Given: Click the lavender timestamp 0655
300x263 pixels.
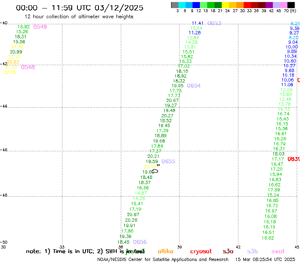Looking at the screenshot, I should click(168, 161).
